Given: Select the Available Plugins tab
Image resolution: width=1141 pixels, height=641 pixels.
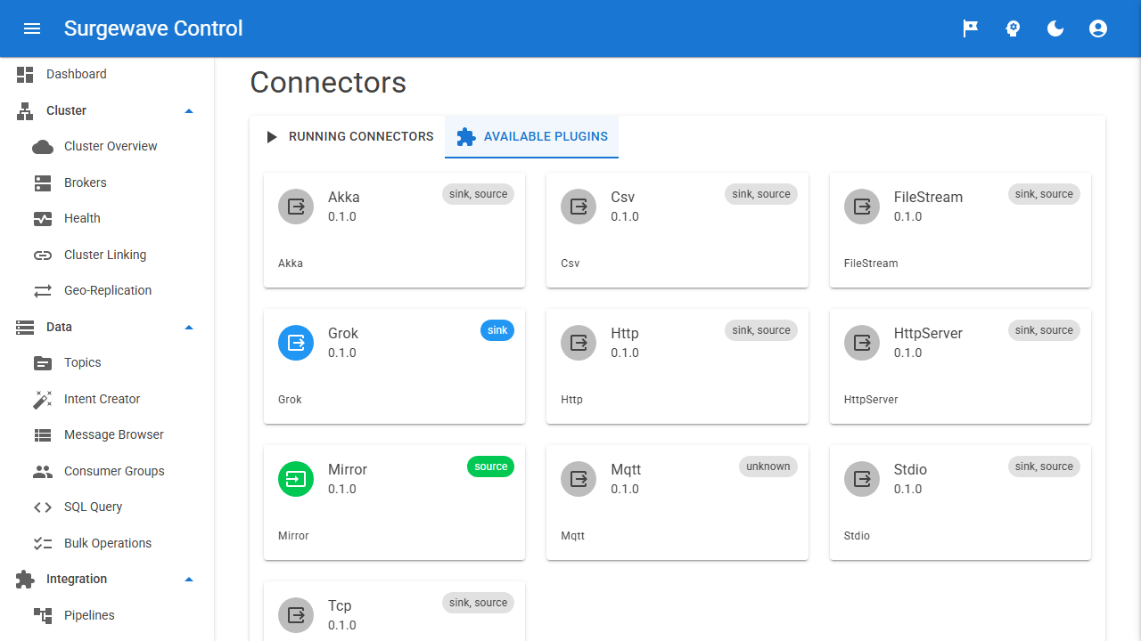Looking at the screenshot, I should pos(532,137).
